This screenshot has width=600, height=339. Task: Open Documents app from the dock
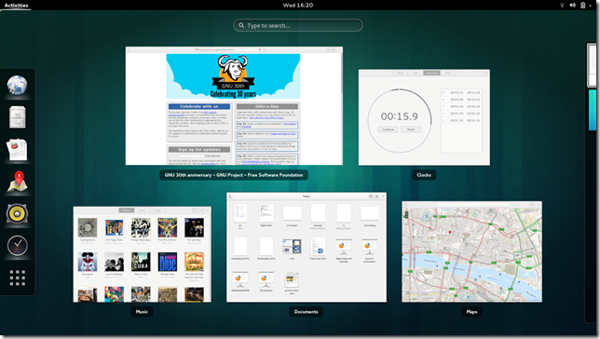click(17, 149)
